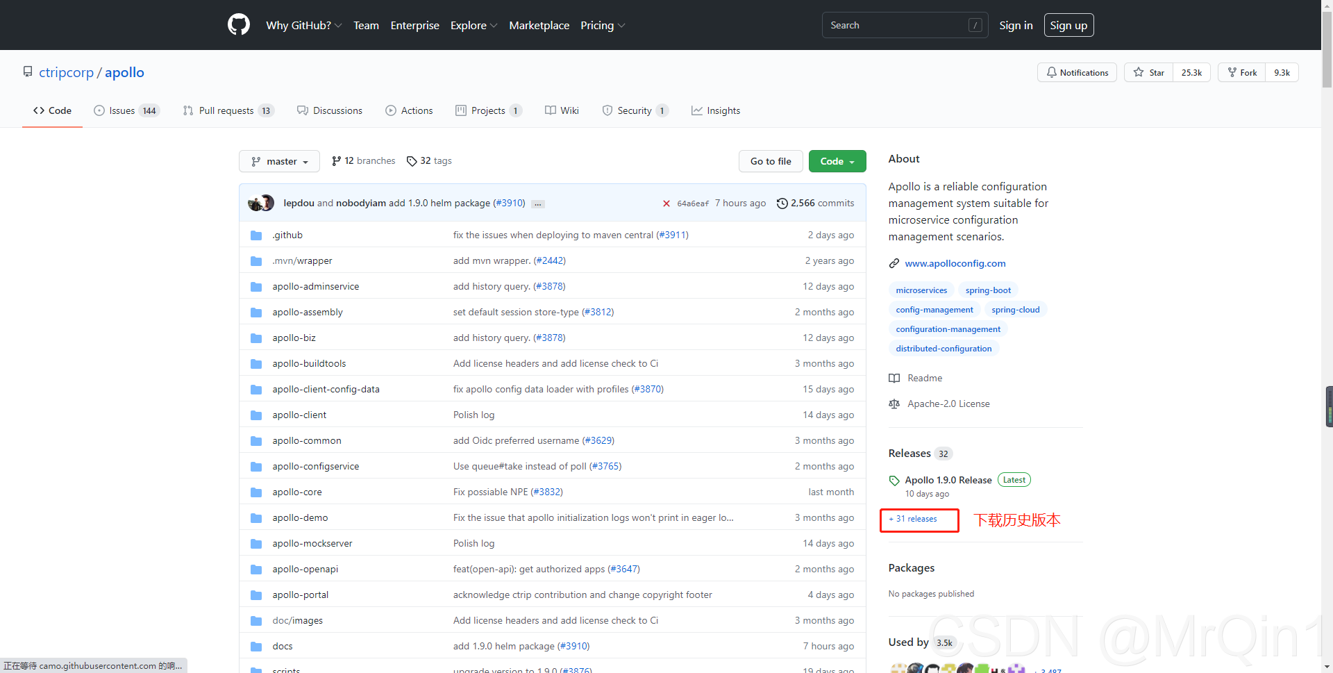Click the tag icon next to 32 tags
The height and width of the screenshot is (673, 1333).
point(412,161)
